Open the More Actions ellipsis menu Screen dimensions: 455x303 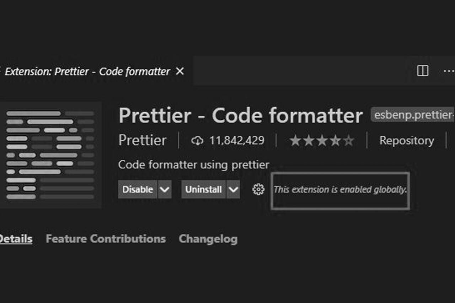click(449, 71)
